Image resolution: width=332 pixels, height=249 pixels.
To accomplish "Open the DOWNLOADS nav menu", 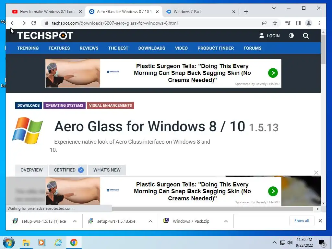I will pos(152,48).
